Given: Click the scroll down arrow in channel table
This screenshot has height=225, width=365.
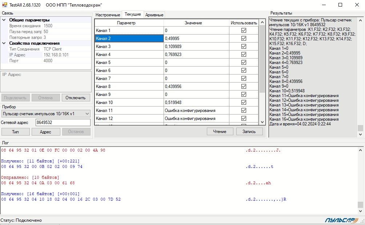Looking at the screenshot, I should (x=262, y=122).
